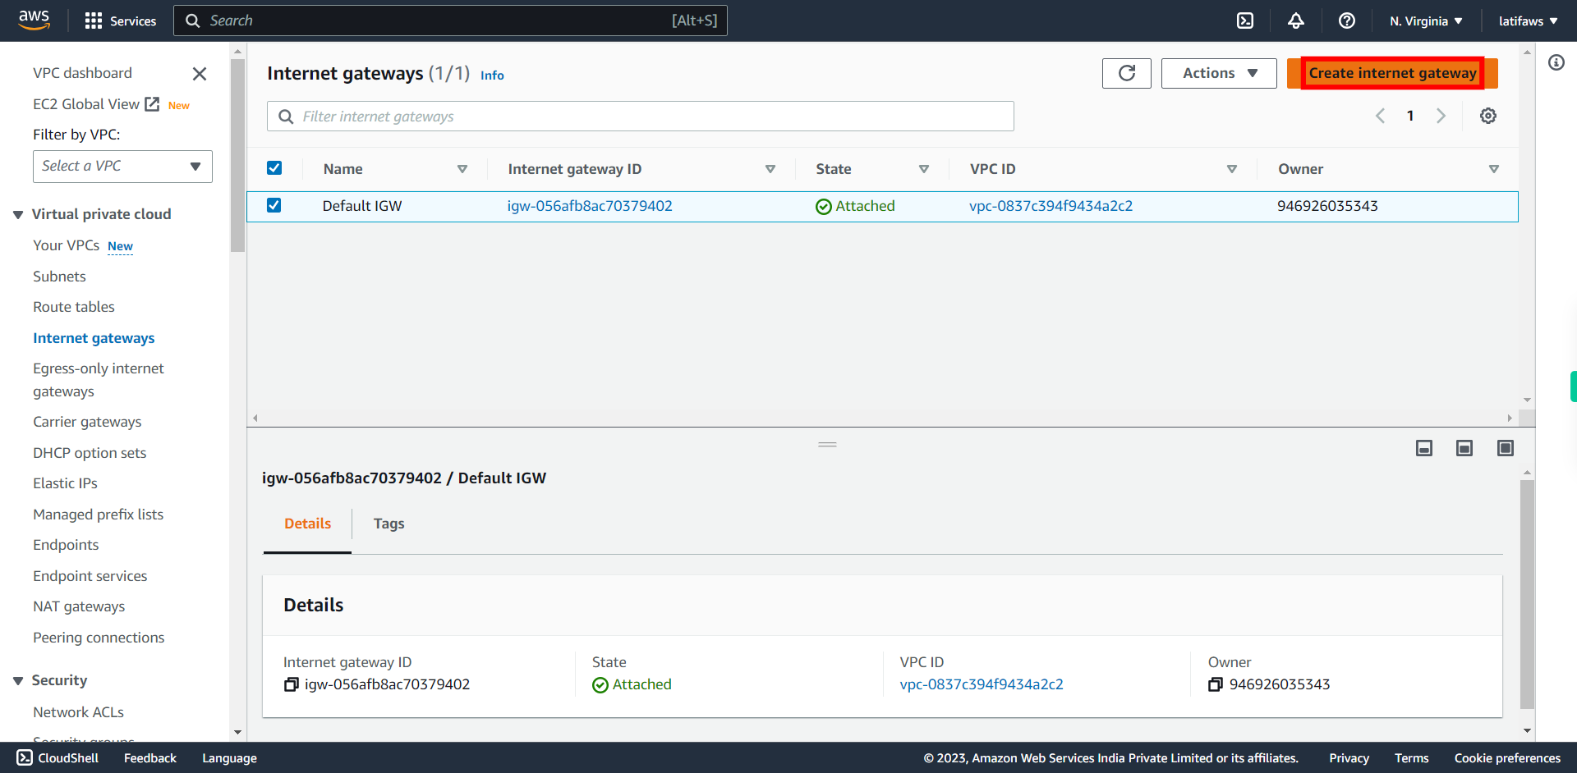
Task: Open Cookie preferences in footer
Action: [1507, 758]
